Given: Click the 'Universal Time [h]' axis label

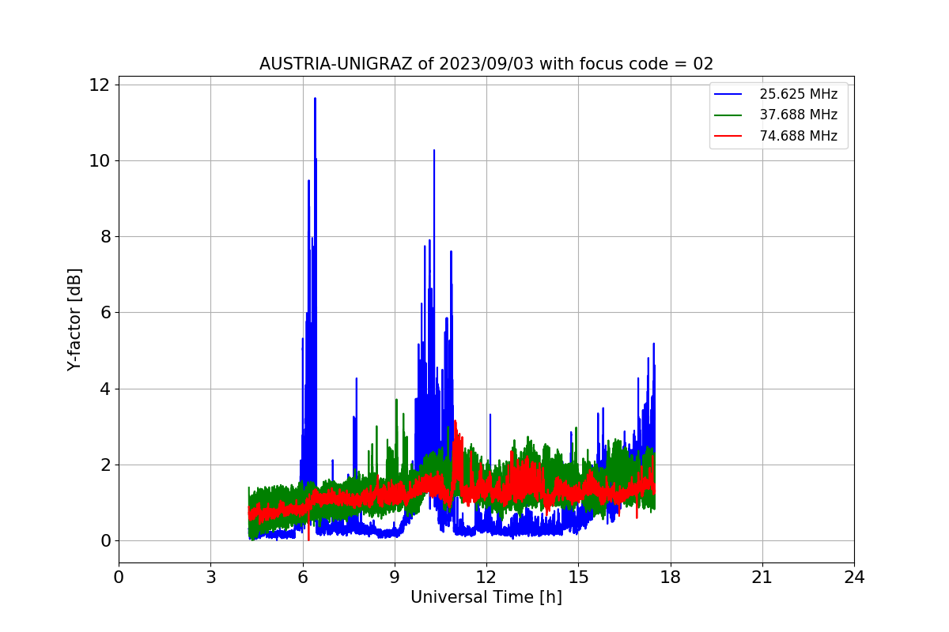Looking at the screenshot, I should 486,597.
